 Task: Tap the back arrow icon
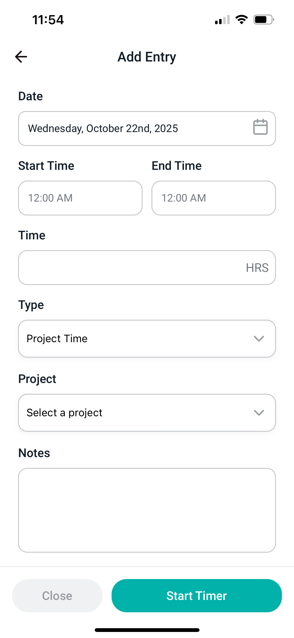point(21,57)
